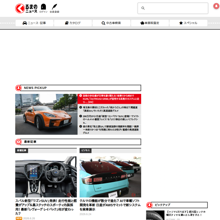Viewport: 220px width, 220px height.
Task: Click the car icon in ニュース・記事
Action: (x=25, y=23)
